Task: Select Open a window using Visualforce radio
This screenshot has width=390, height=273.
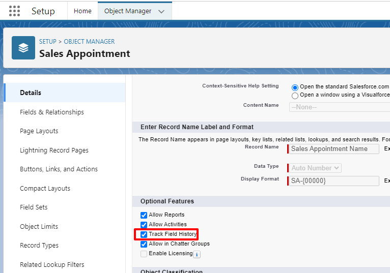Action: tap(295, 95)
